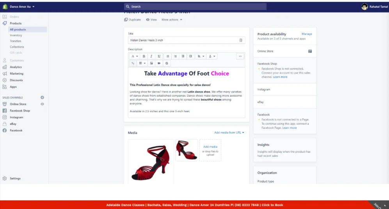Open Gift cards in sidebar
The width and height of the screenshot is (389, 209).
(16, 53)
